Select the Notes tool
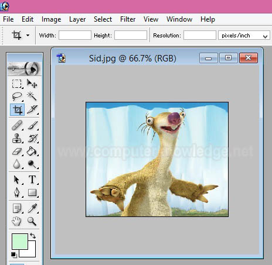This screenshot has height=265, width=272. click(x=17, y=208)
